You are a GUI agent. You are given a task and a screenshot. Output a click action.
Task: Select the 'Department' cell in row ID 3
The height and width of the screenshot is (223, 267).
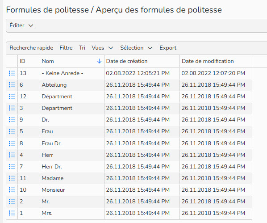pos(72,108)
